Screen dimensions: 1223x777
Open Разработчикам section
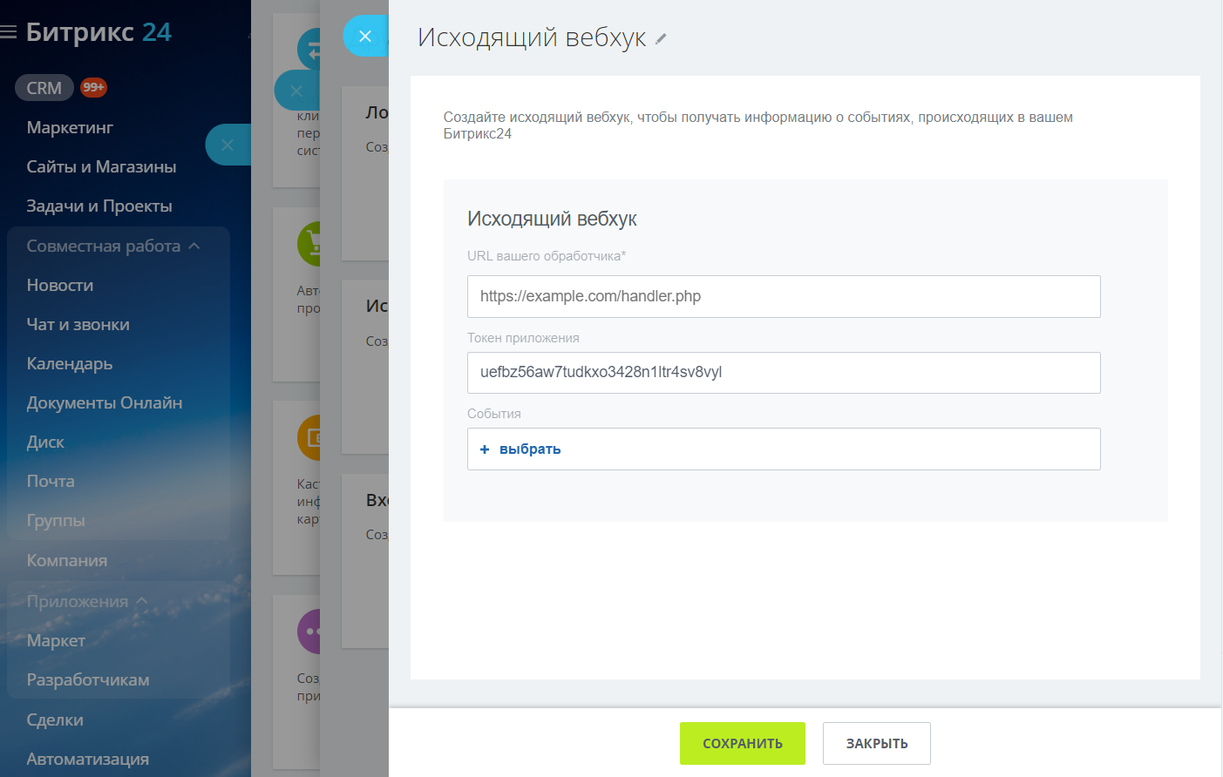coord(88,679)
